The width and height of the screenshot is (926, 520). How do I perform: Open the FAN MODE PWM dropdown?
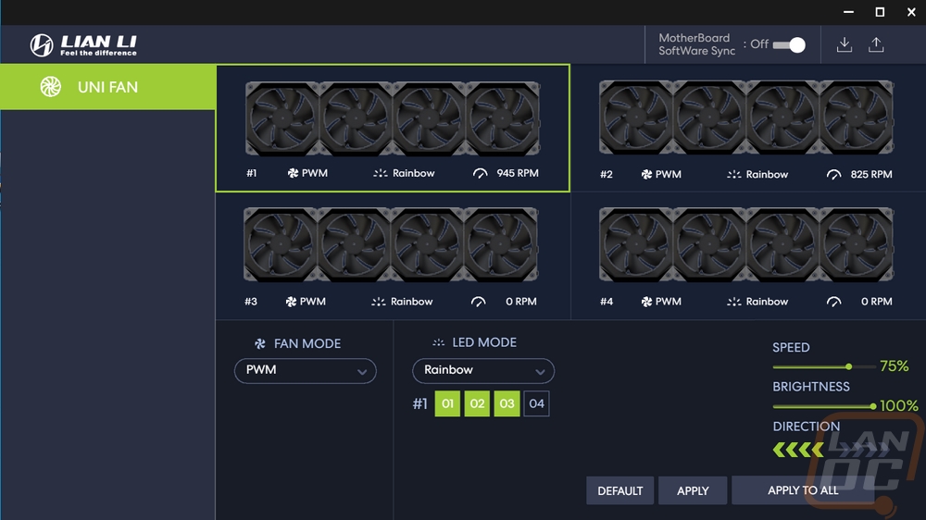point(306,371)
